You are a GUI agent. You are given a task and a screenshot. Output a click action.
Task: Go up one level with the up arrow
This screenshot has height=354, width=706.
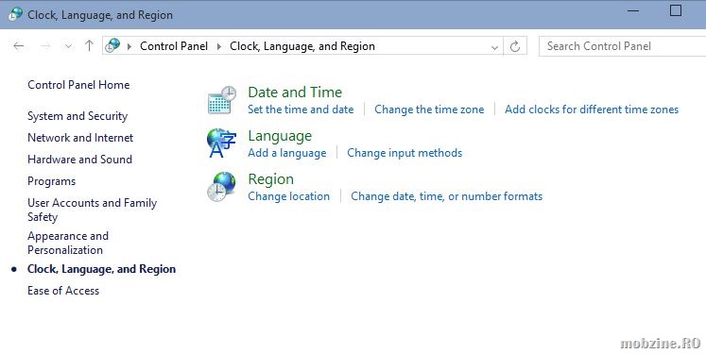[x=89, y=46]
